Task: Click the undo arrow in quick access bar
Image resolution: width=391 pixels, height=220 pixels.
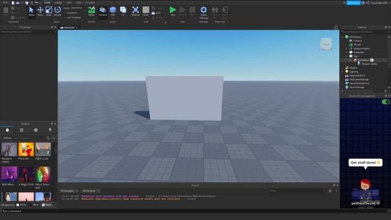Action: [37, 2]
